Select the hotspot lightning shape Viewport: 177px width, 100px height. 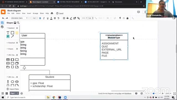coord(8,36)
